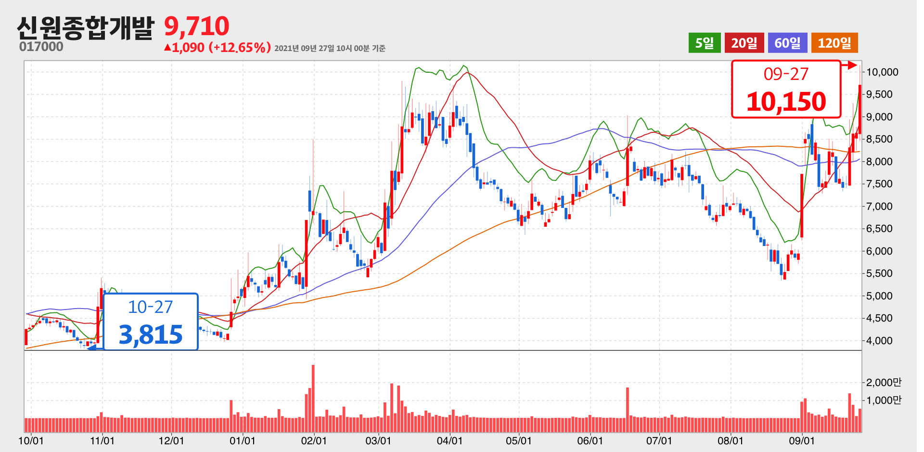Click the 01/01 date axis label
This screenshot has width=924, height=452.
coord(243,441)
